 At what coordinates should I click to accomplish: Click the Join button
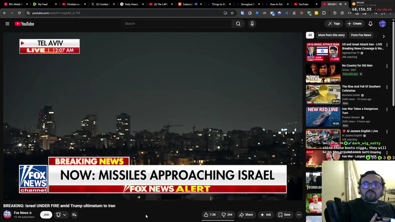tap(46, 215)
